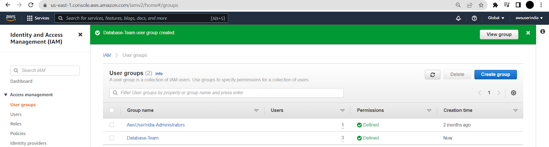
Task: Tick the AwsUserIndia-Administrators checkbox
Action: click(x=112, y=125)
